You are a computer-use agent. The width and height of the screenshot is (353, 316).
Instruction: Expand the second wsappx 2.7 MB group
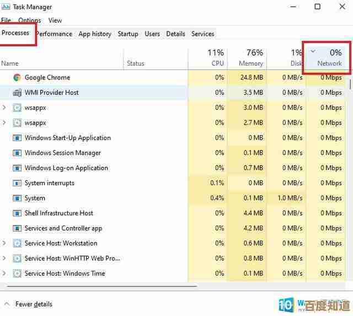[x=4, y=122]
